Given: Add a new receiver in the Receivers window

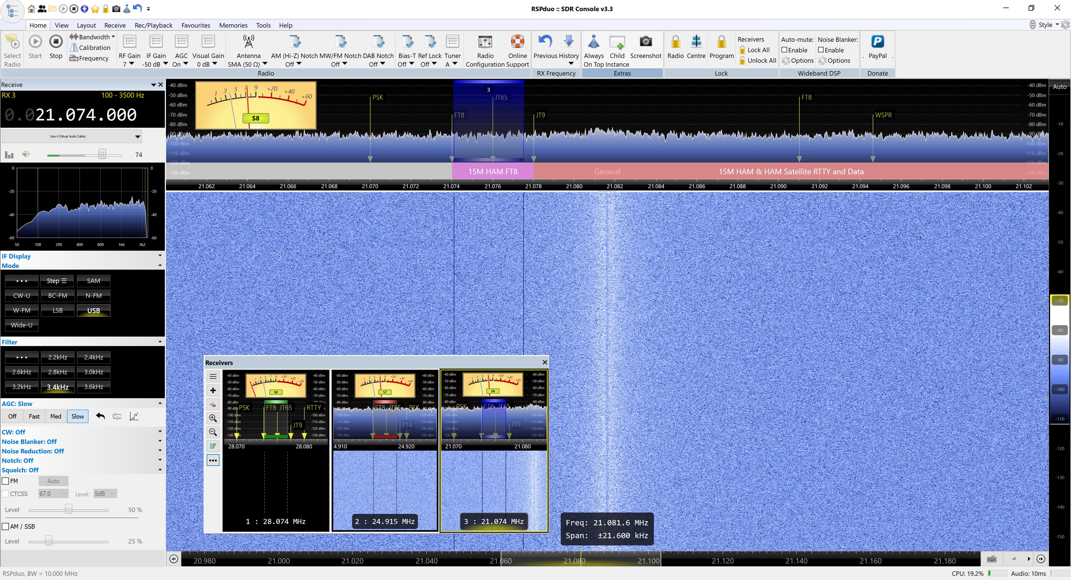Looking at the screenshot, I should (x=213, y=390).
